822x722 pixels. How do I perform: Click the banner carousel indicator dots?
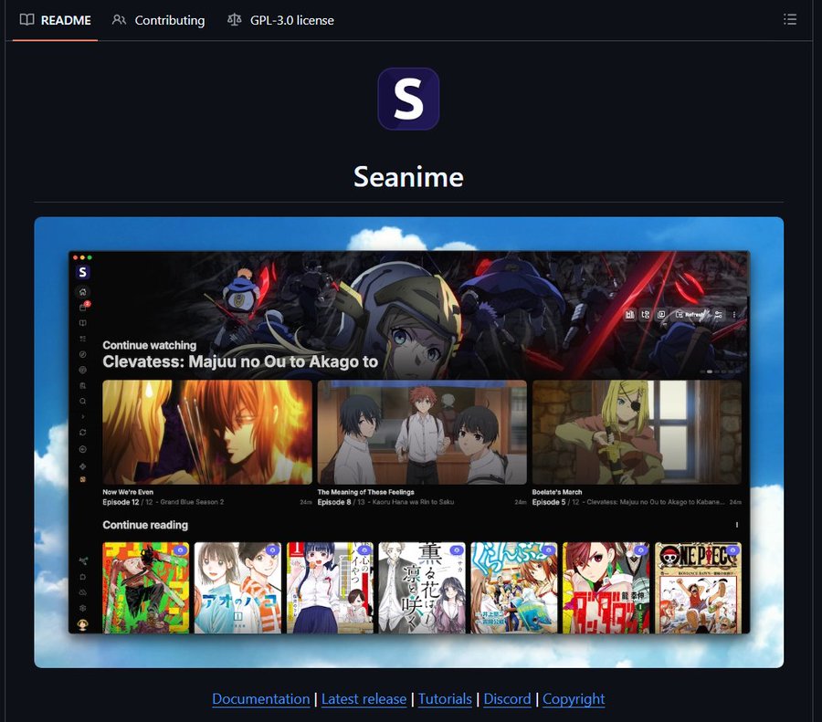pos(721,371)
